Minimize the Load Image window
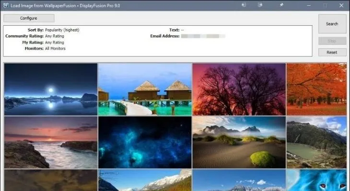The width and height of the screenshot is (350, 191). [x=309, y=5]
